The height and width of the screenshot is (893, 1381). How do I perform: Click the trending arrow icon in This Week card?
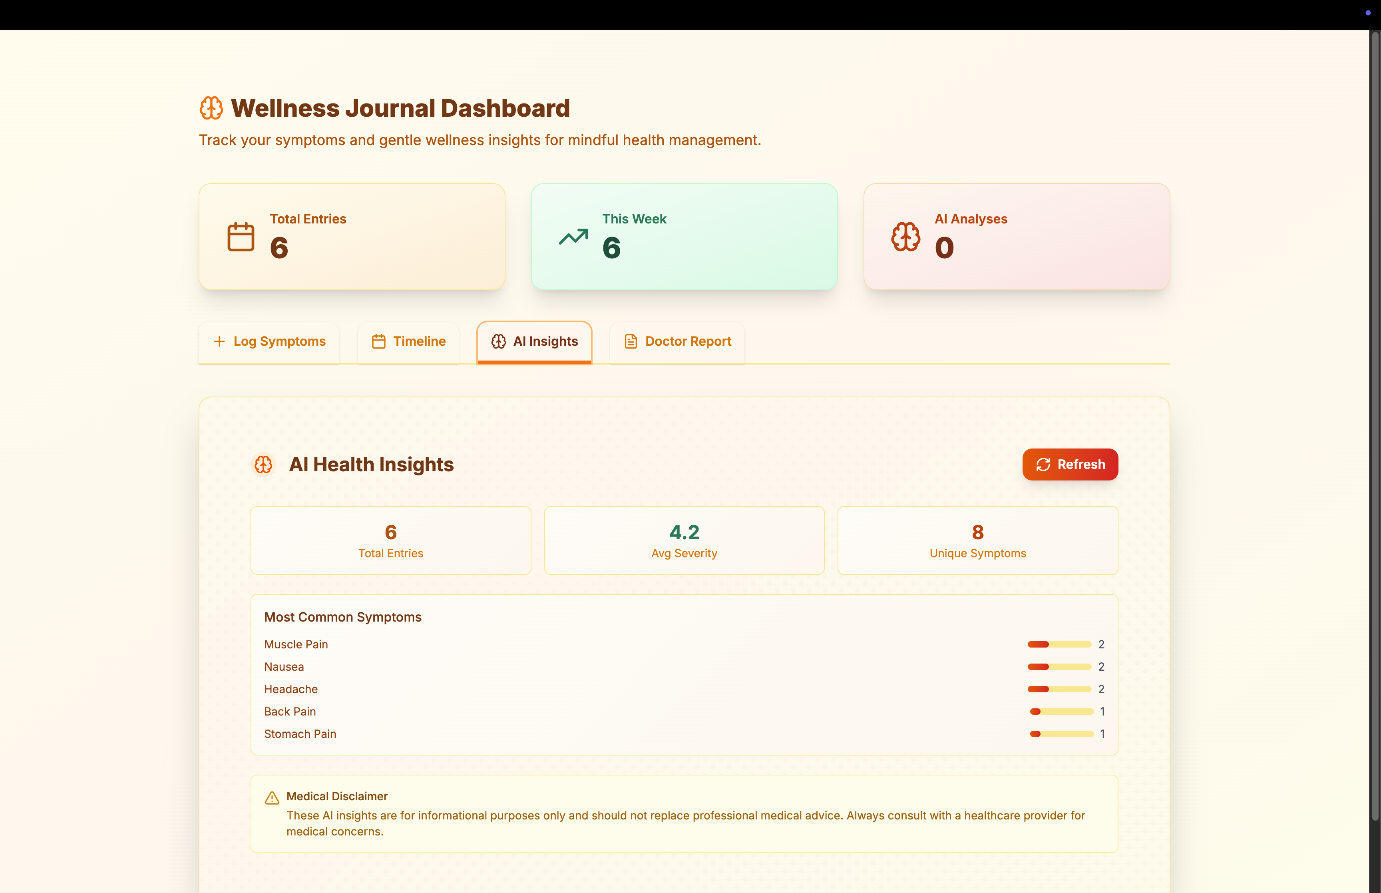(573, 237)
